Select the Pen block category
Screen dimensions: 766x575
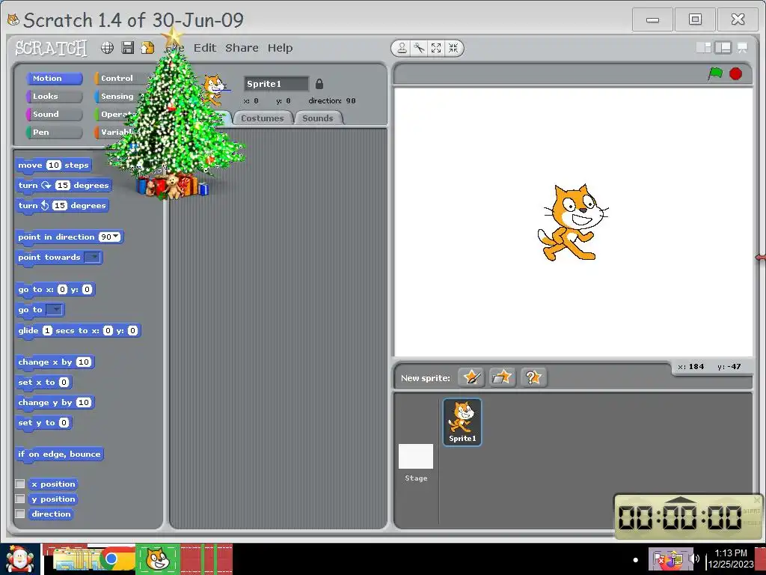(54, 133)
